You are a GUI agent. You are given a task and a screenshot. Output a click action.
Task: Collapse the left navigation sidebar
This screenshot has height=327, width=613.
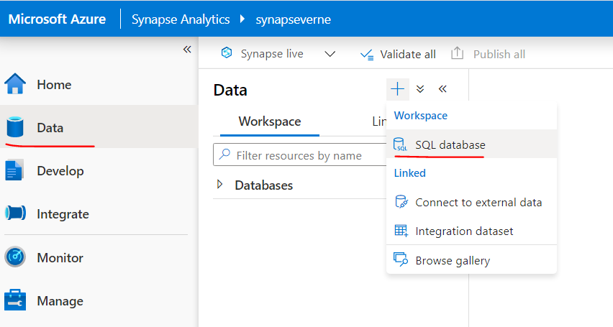click(187, 49)
